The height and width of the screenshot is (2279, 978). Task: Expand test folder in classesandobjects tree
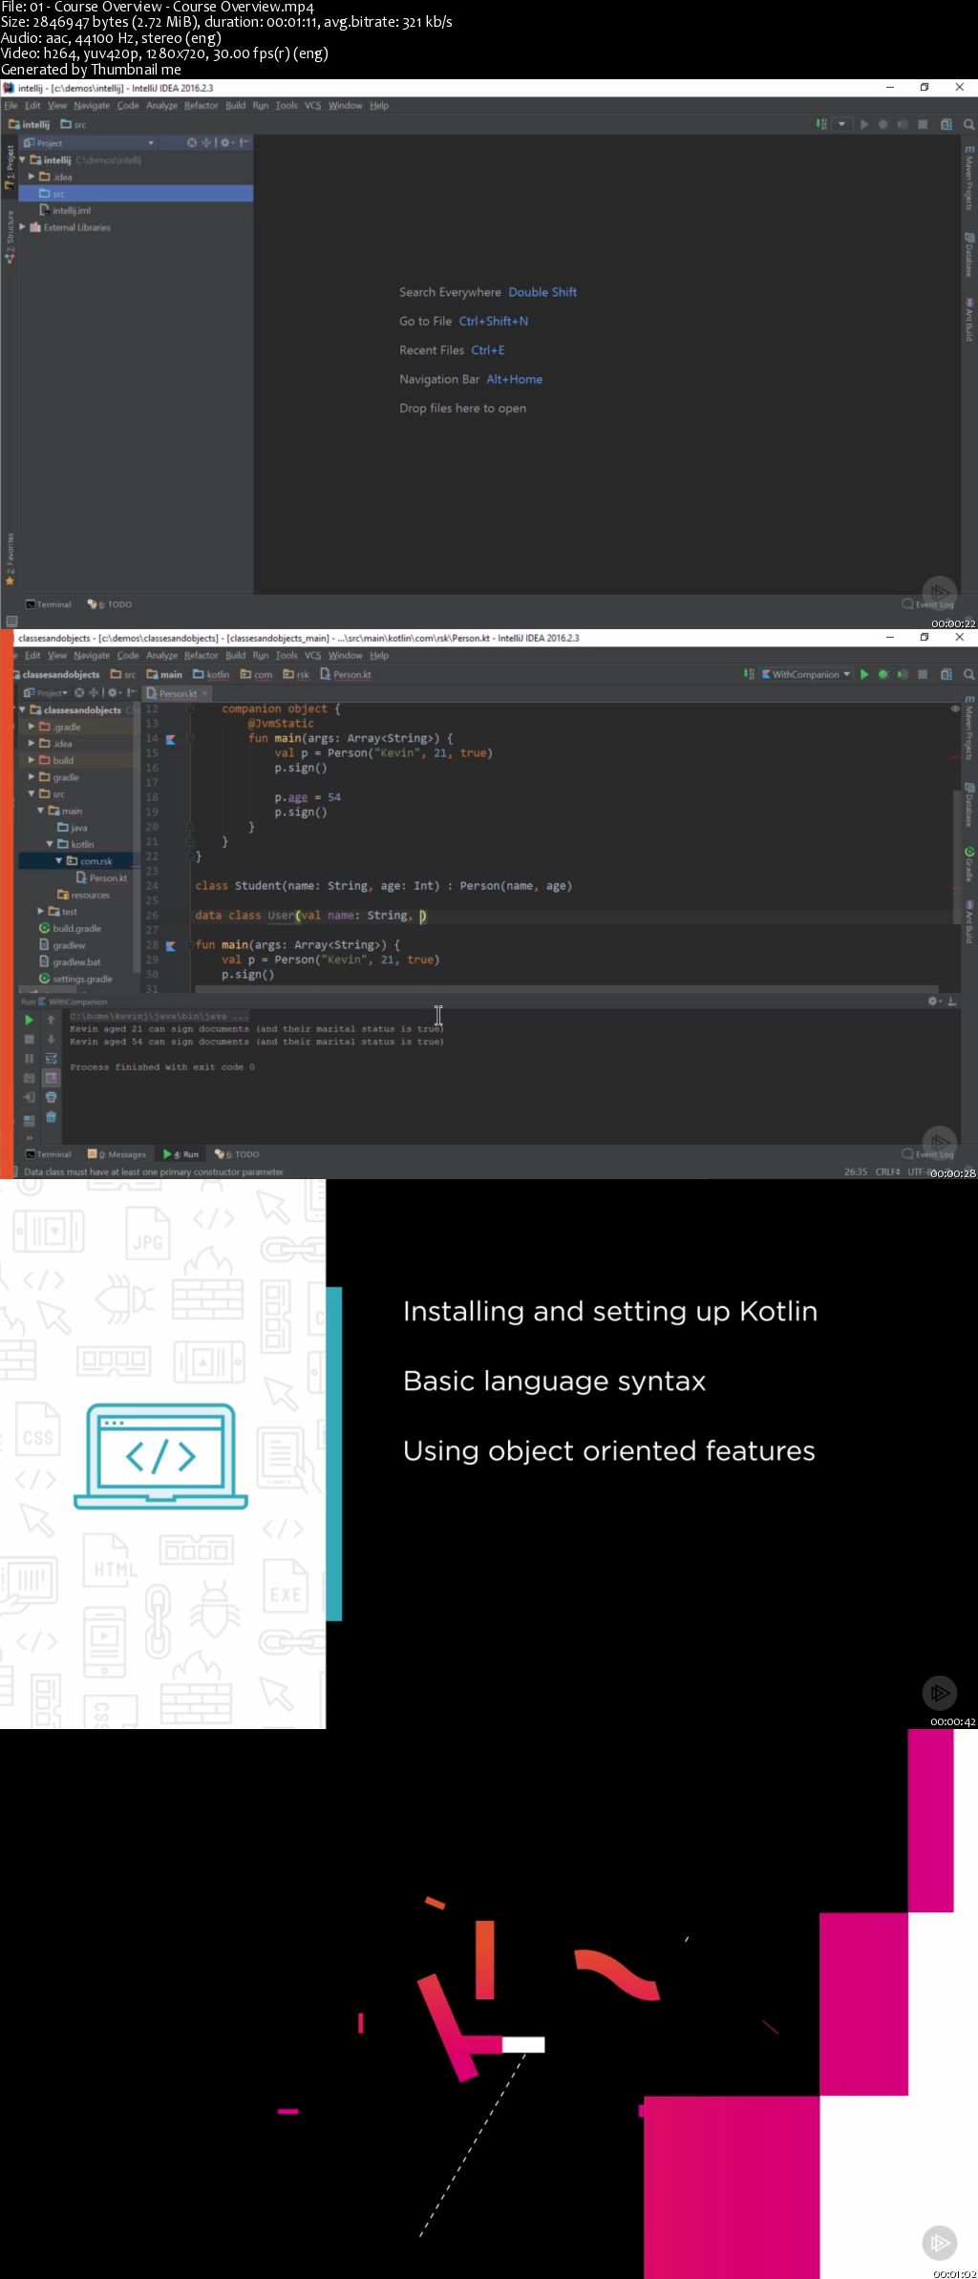pyautogui.click(x=40, y=912)
